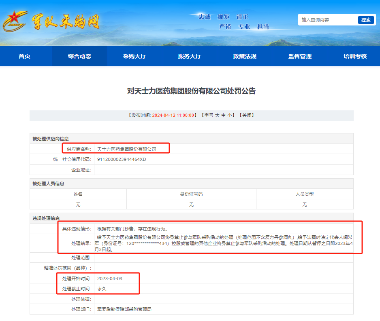Click the 无 cell under 姓名
This screenshot has width=380, height=321.
pos(78,205)
